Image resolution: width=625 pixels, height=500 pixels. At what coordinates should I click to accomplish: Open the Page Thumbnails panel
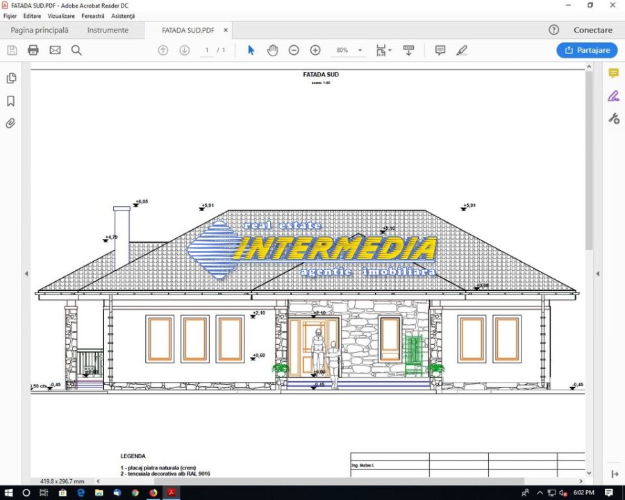click(x=11, y=78)
